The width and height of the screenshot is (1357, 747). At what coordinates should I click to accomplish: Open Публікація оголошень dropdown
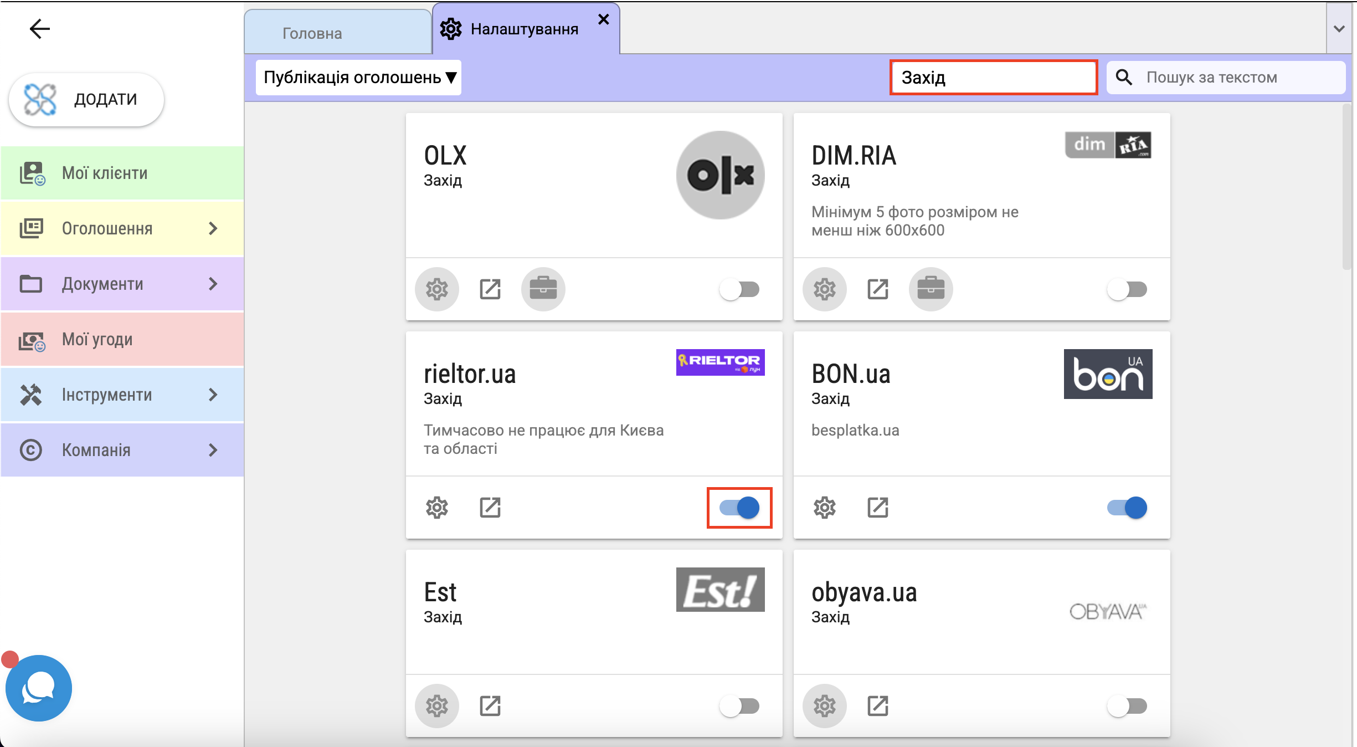point(358,78)
